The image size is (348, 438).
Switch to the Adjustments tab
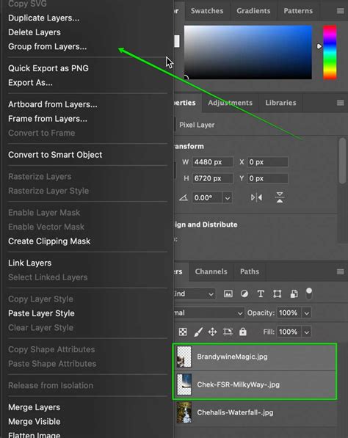tap(230, 103)
